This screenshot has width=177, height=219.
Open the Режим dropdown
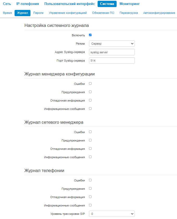coord(112,44)
